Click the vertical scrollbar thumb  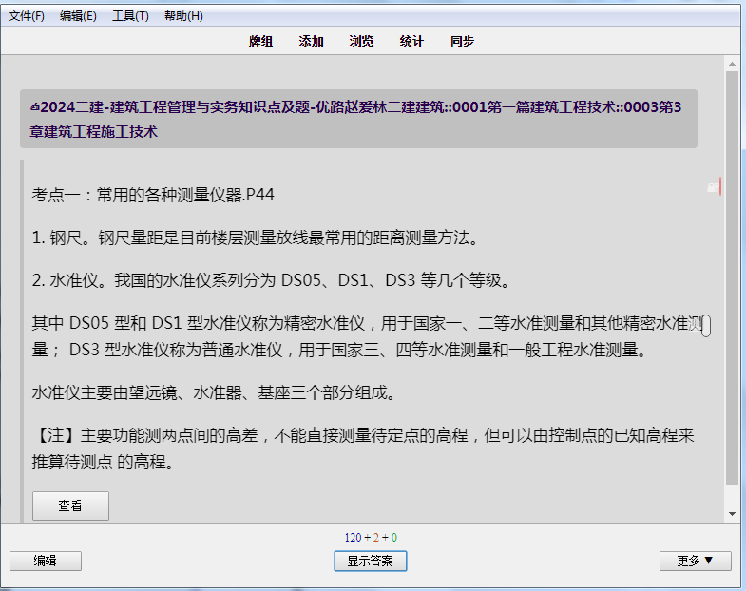(x=732, y=277)
